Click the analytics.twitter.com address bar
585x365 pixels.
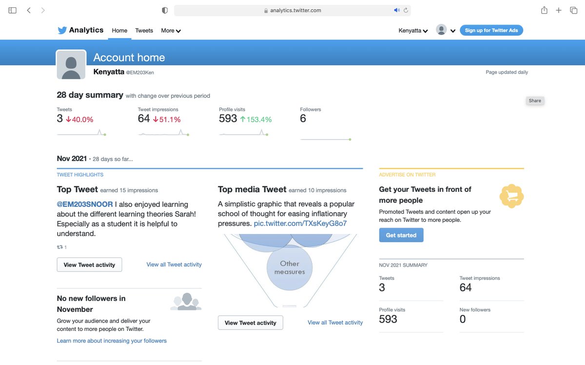(x=292, y=10)
